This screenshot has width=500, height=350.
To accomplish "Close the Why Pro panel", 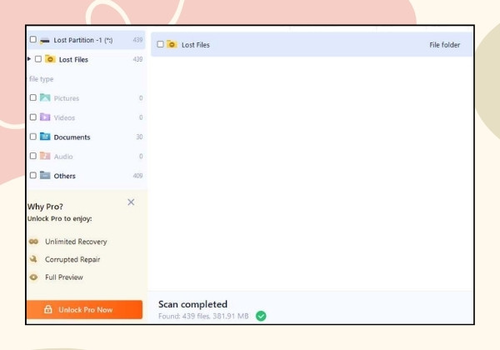I will click(131, 202).
